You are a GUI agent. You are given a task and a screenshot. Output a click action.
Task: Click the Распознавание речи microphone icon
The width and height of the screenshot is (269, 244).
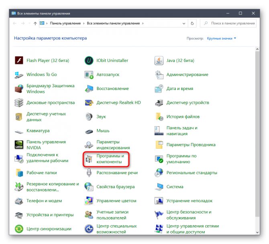[89, 172]
